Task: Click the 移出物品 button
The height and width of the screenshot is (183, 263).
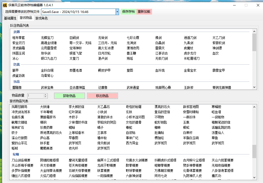Action: pos(102,96)
